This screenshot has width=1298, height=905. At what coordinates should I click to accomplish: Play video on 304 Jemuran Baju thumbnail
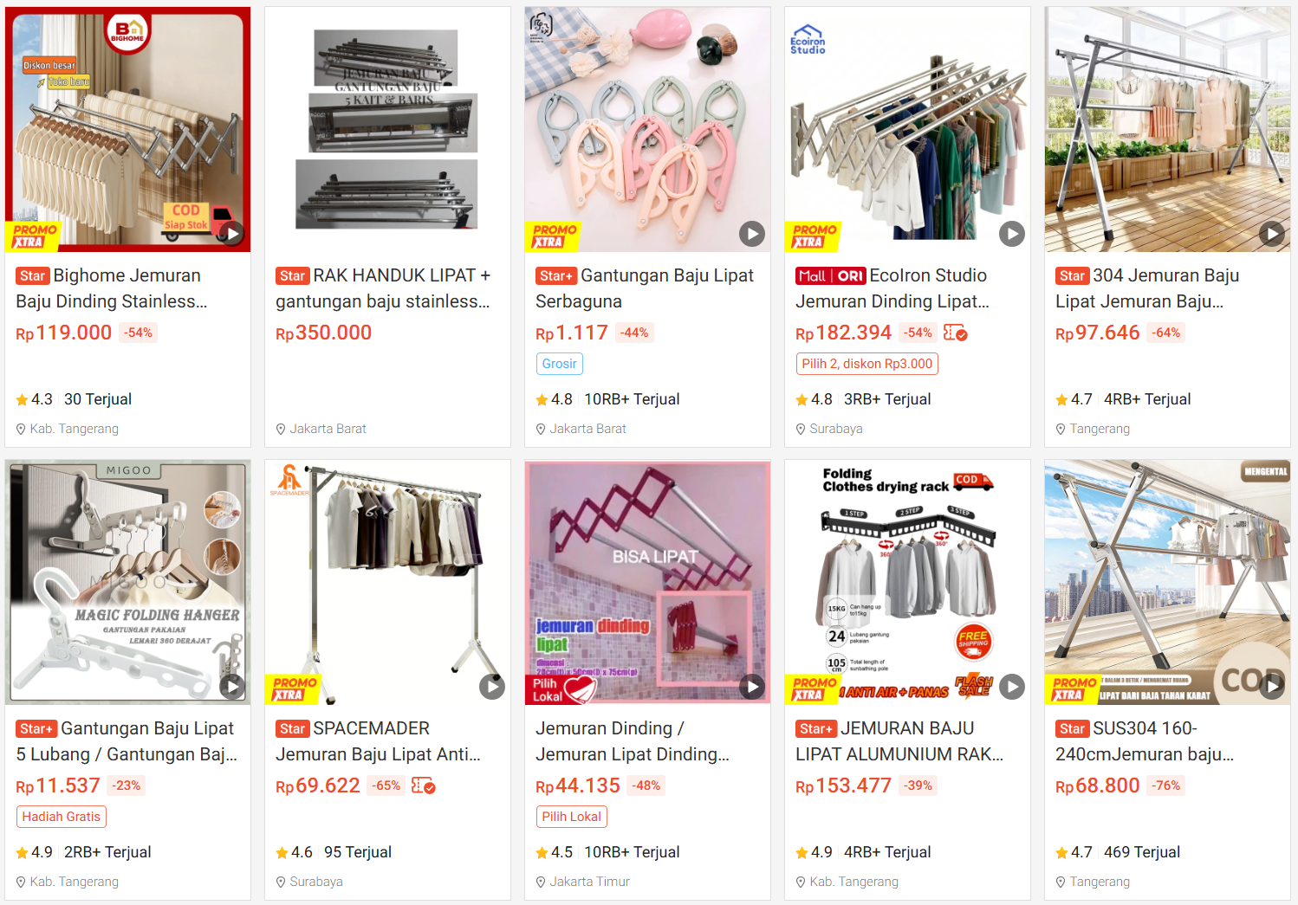pyautogui.click(x=1272, y=233)
